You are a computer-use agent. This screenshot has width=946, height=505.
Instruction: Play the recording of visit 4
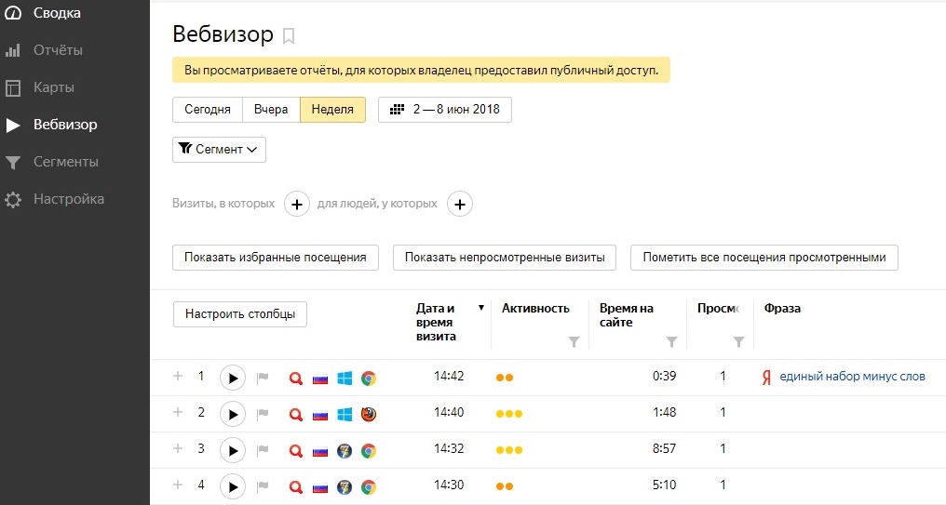[x=232, y=486]
